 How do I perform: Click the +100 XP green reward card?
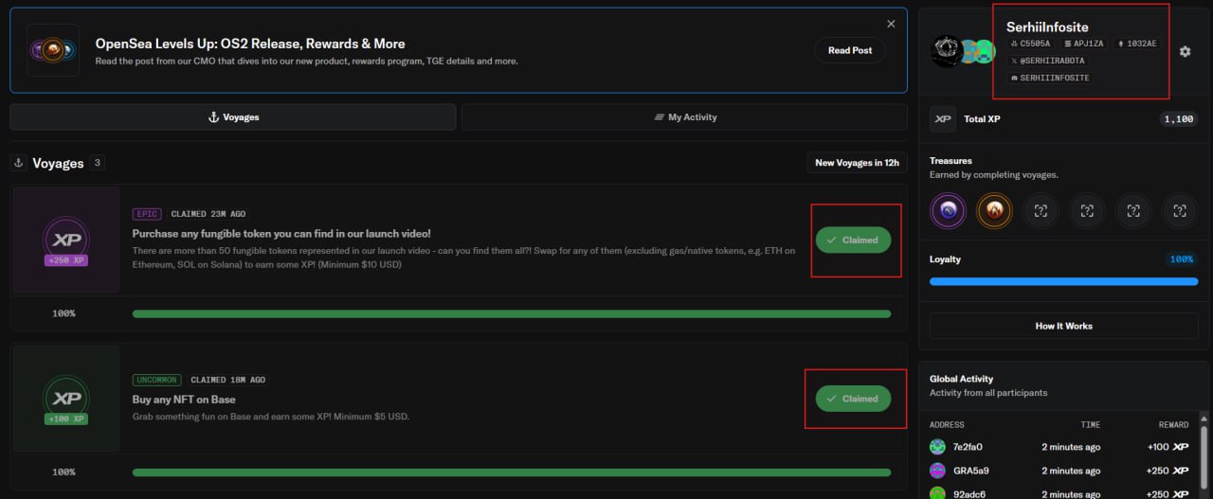[x=66, y=399]
